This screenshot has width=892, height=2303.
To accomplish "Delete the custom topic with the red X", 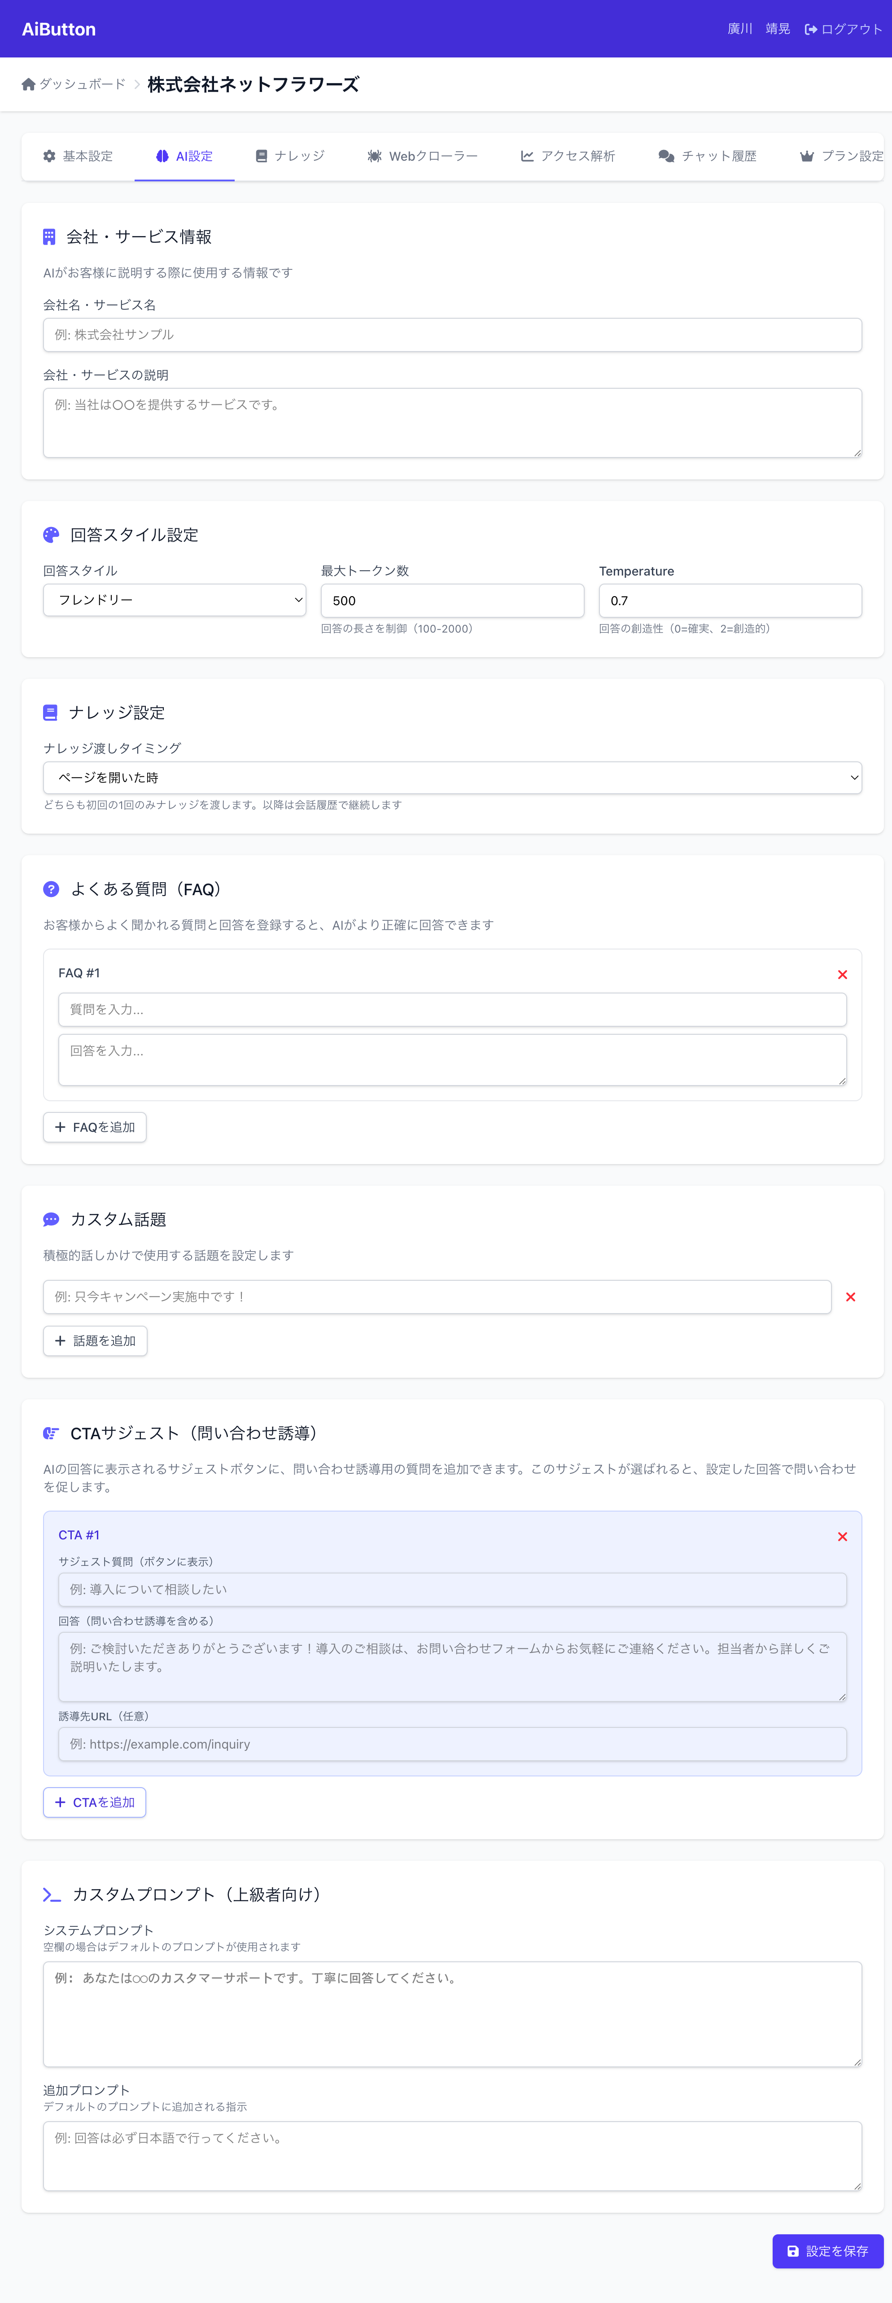I will 850,1297.
